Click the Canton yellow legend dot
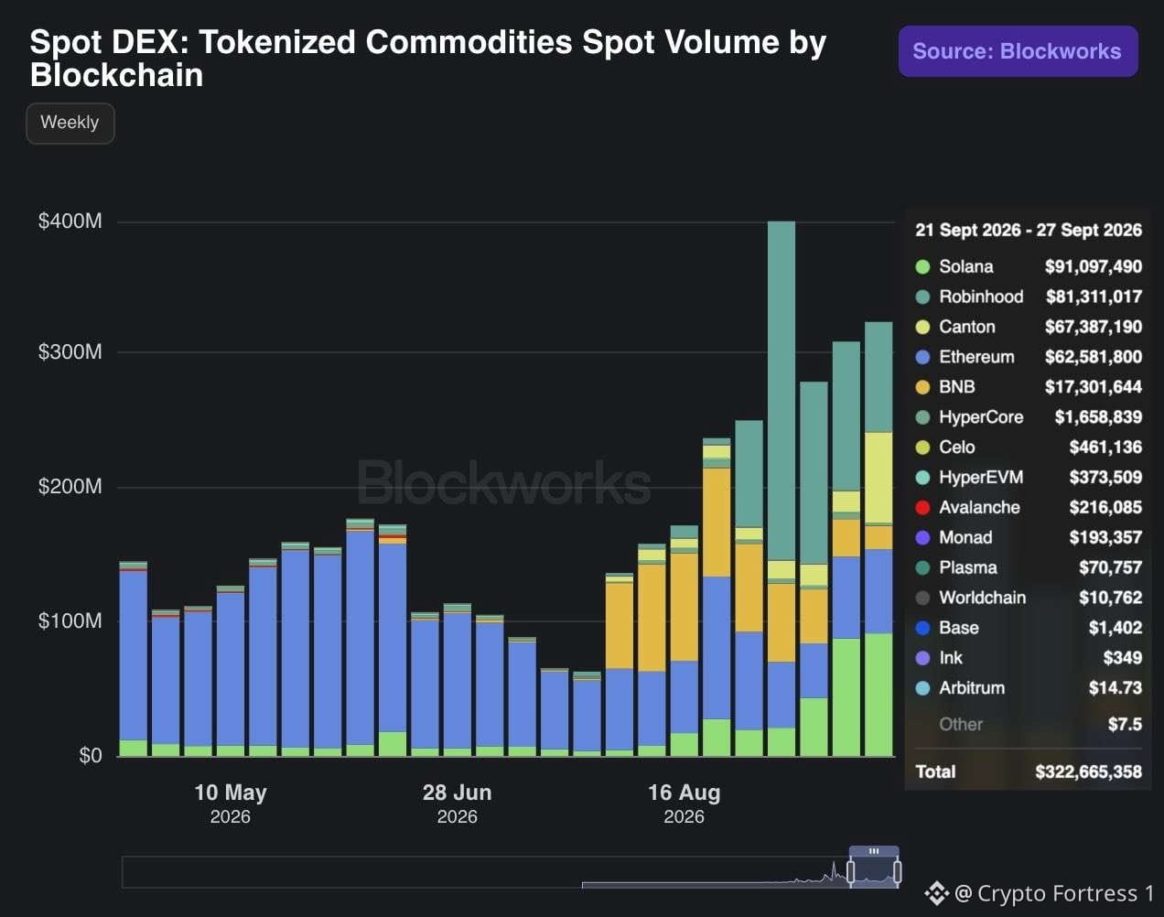Screen dimensions: 1164x917 tap(922, 327)
